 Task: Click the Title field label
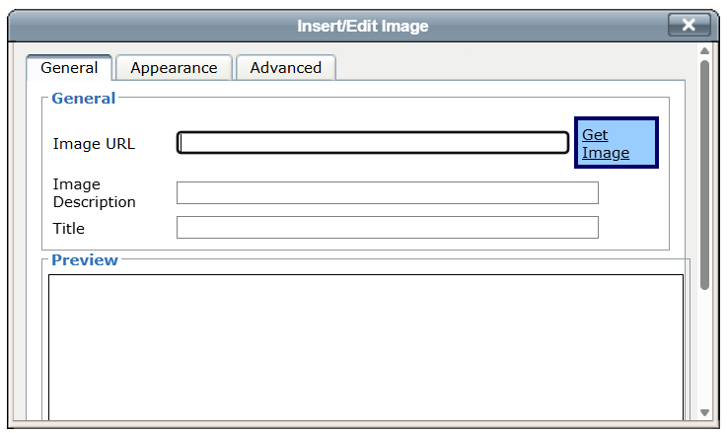(69, 229)
